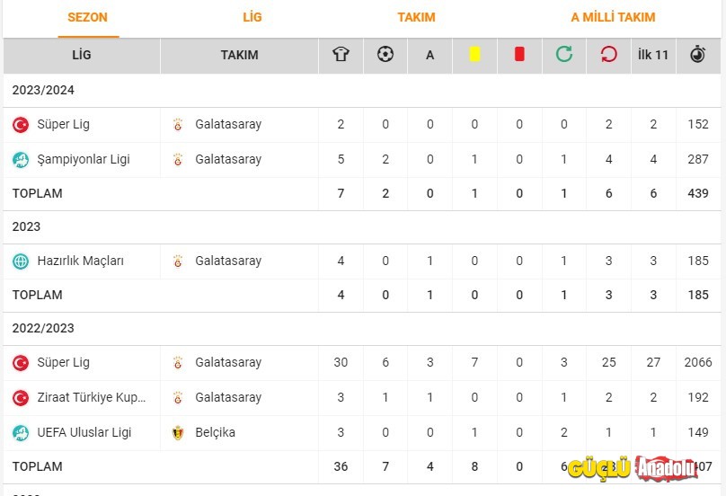The image size is (726, 496).
Task: Click the Hazırlık Maçları competition link
Action: click(x=81, y=261)
